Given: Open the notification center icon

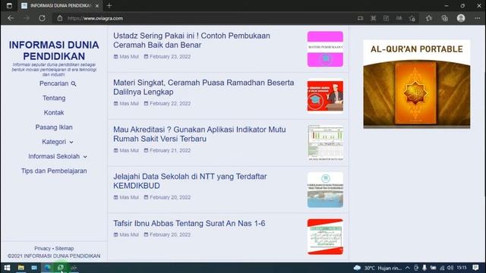Looking at the screenshot, I should [475, 268].
